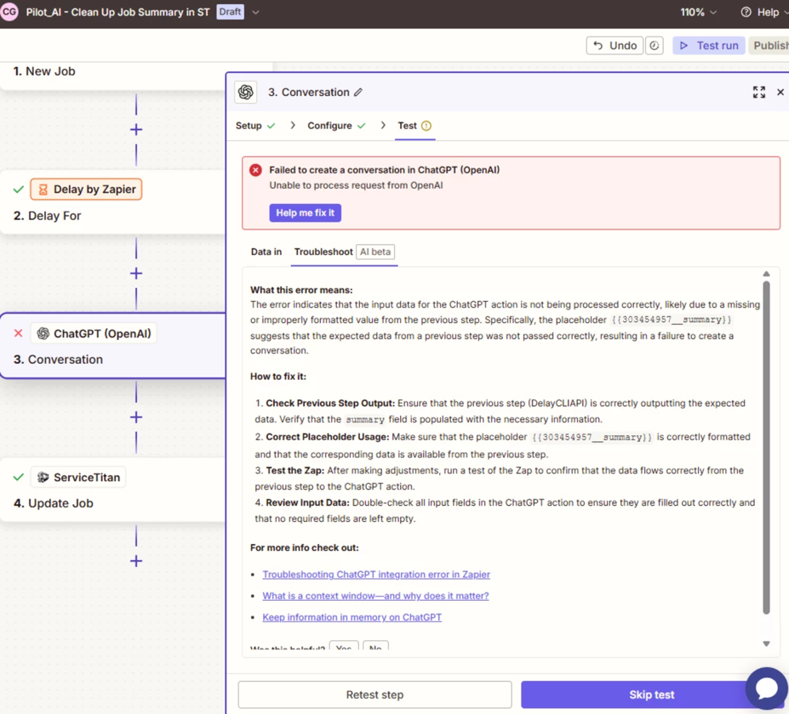789x714 pixels.
Task: Switch to the Configure tab
Action: pos(336,126)
